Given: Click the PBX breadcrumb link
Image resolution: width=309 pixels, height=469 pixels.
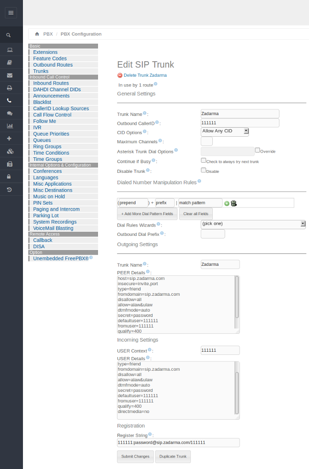Looking at the screenshot, I should coord(48,34).
